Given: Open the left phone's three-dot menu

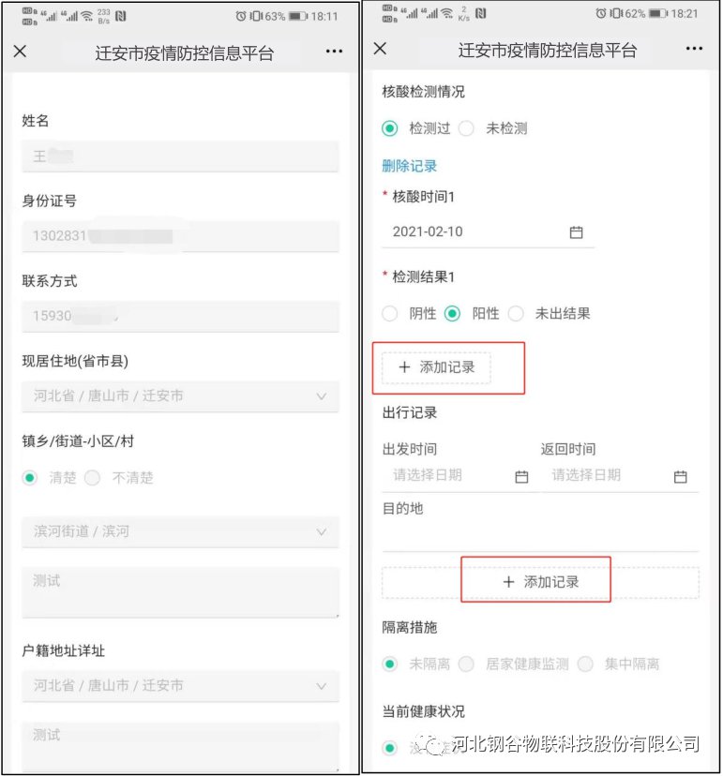Looking at the screenshot, I should click(x=334, y=52).
